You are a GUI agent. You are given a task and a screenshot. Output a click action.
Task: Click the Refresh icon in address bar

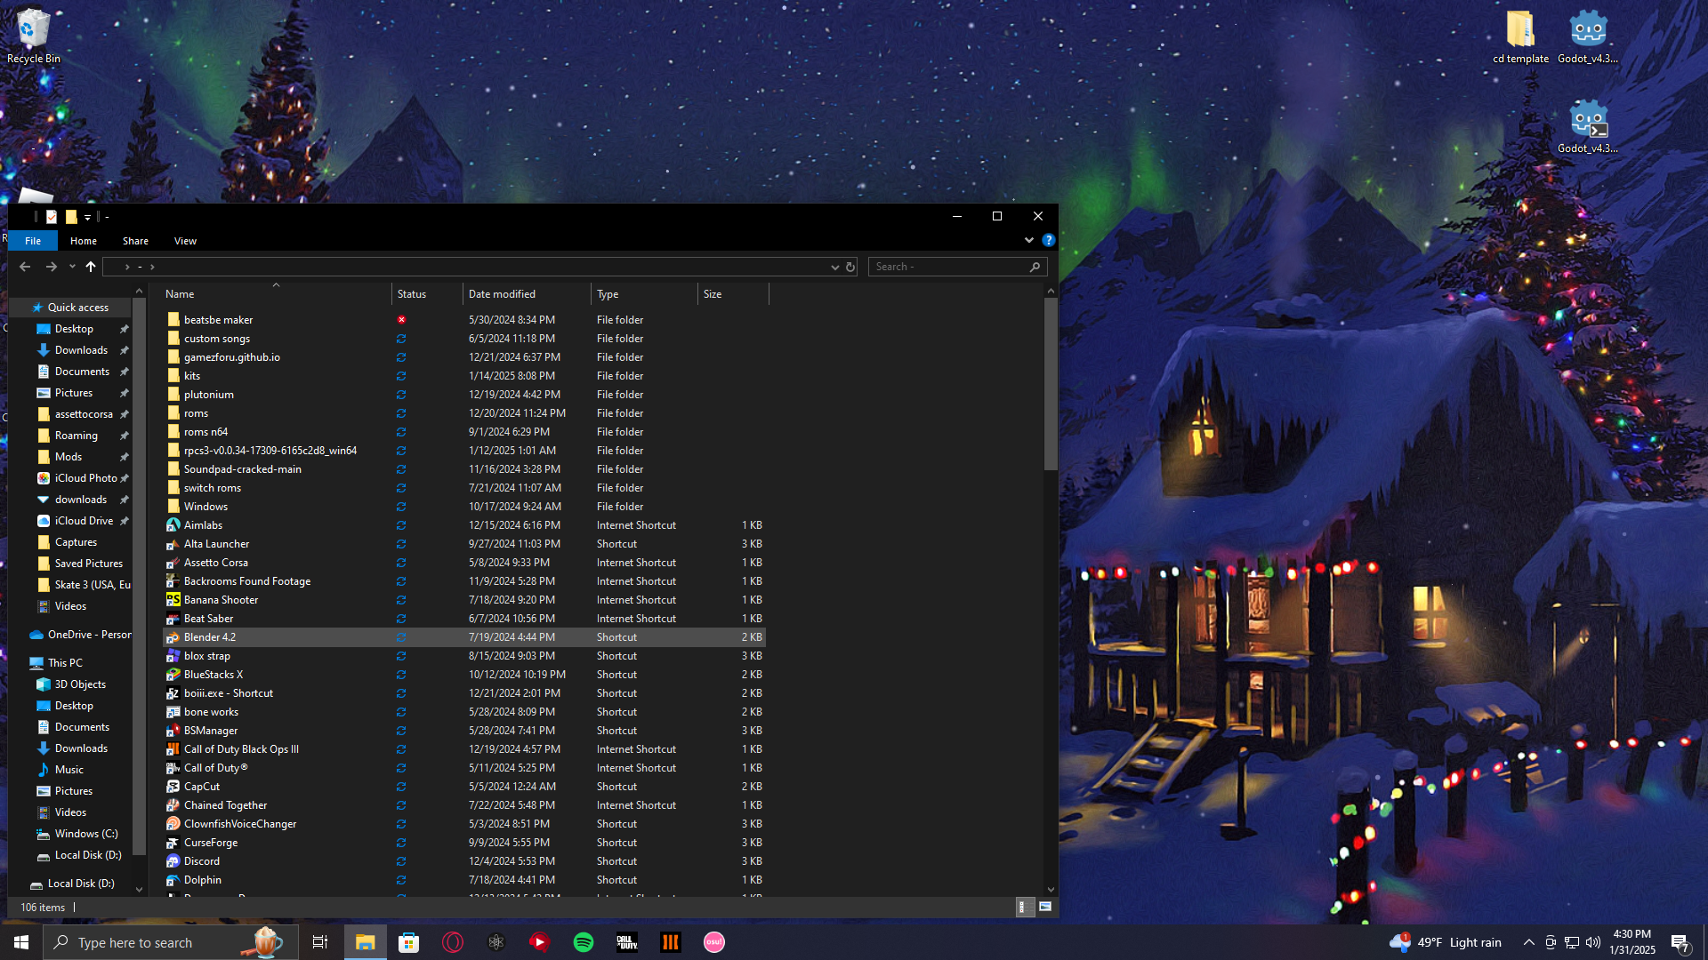click(850, 267)
